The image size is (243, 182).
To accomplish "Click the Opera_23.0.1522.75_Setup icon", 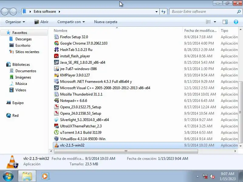I will (x=56, y=107).
